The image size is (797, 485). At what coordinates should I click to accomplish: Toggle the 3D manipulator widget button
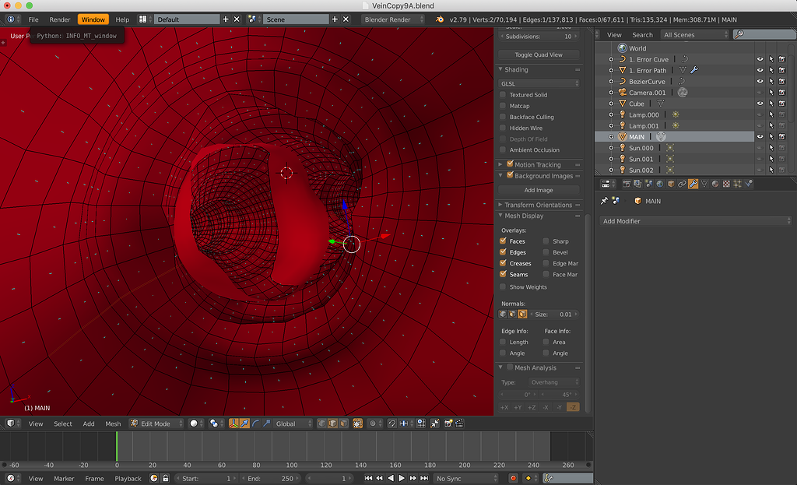click(x=233, y=423)
